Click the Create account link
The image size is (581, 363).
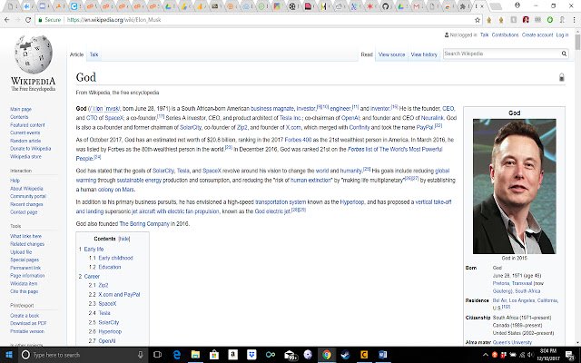(537, 34)
